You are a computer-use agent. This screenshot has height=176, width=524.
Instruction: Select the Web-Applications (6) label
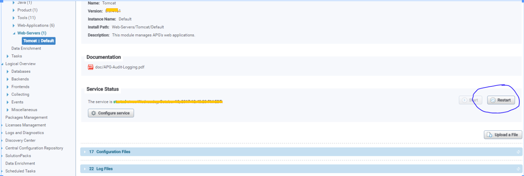[36, 25]
